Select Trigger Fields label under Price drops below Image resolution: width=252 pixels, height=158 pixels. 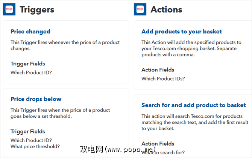point(28,131)
